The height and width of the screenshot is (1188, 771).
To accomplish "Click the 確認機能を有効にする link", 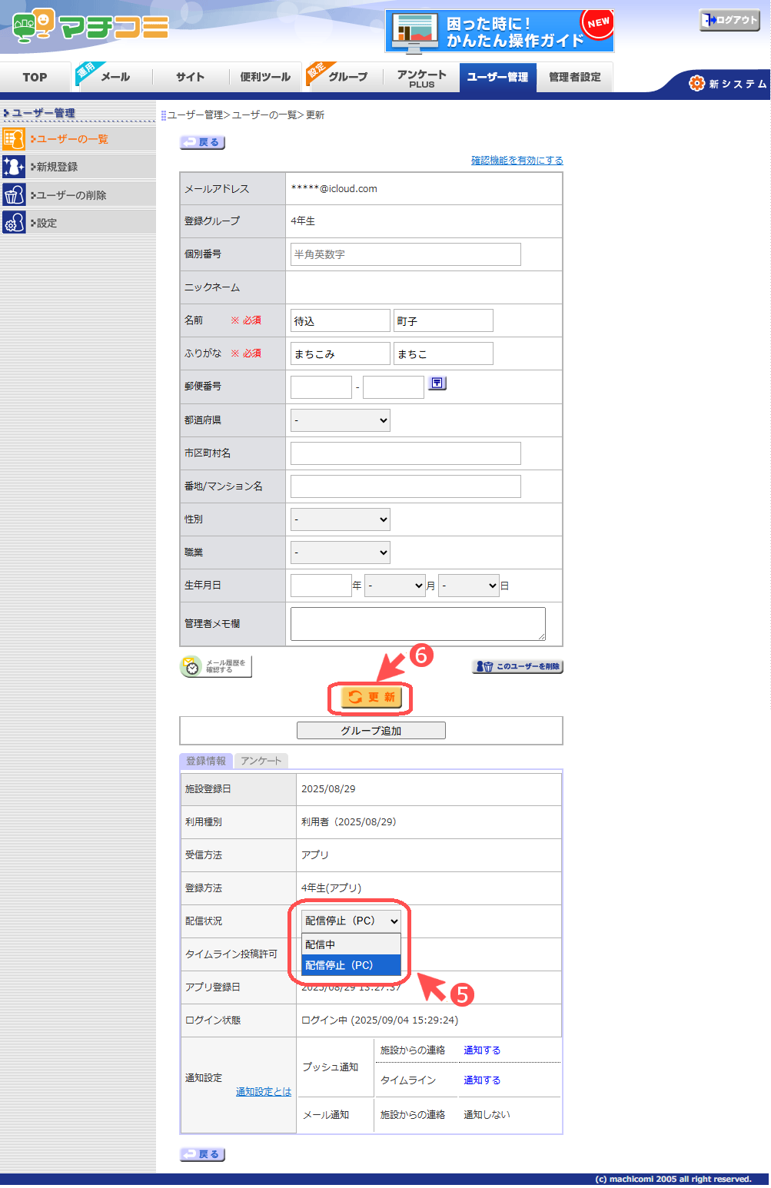I will pyautogui.click(x=517, y=161).
